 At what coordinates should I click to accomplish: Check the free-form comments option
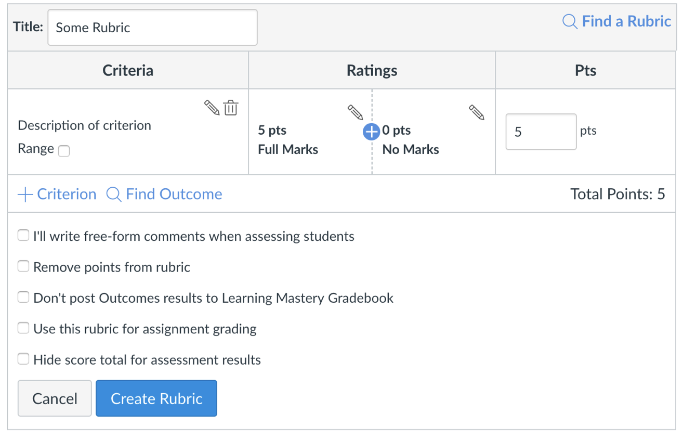(x=23, y=236)
